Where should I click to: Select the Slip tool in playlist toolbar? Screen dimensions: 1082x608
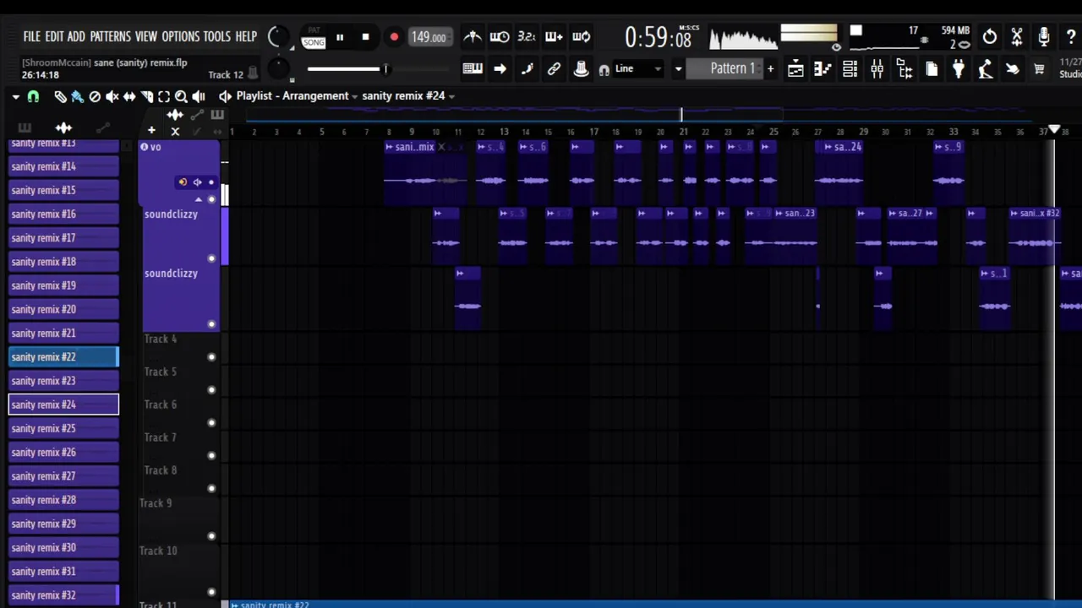click(129, 96)
